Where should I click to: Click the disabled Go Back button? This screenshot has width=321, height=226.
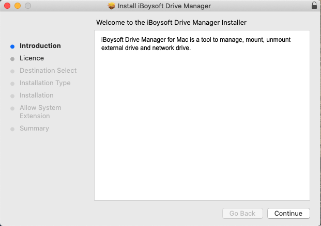click(242, 213)
